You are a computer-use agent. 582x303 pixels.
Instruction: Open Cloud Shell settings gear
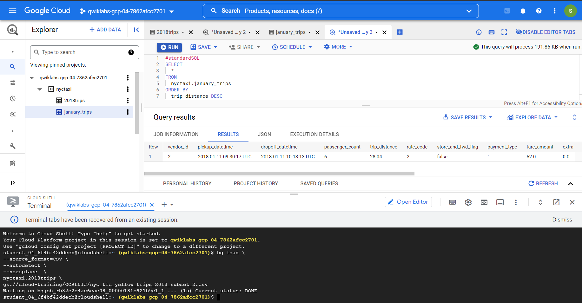tap(468, 202)
